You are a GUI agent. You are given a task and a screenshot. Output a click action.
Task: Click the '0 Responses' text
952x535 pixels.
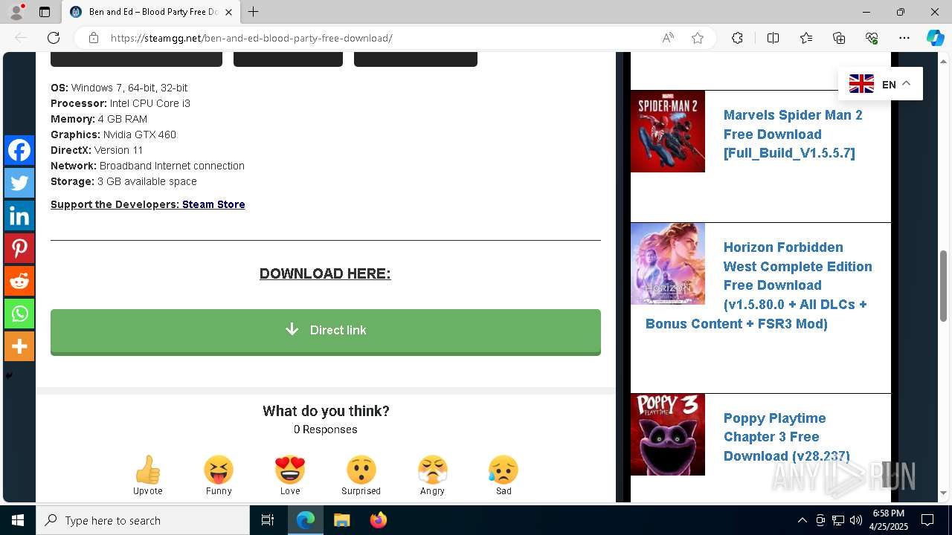point(325,429)
